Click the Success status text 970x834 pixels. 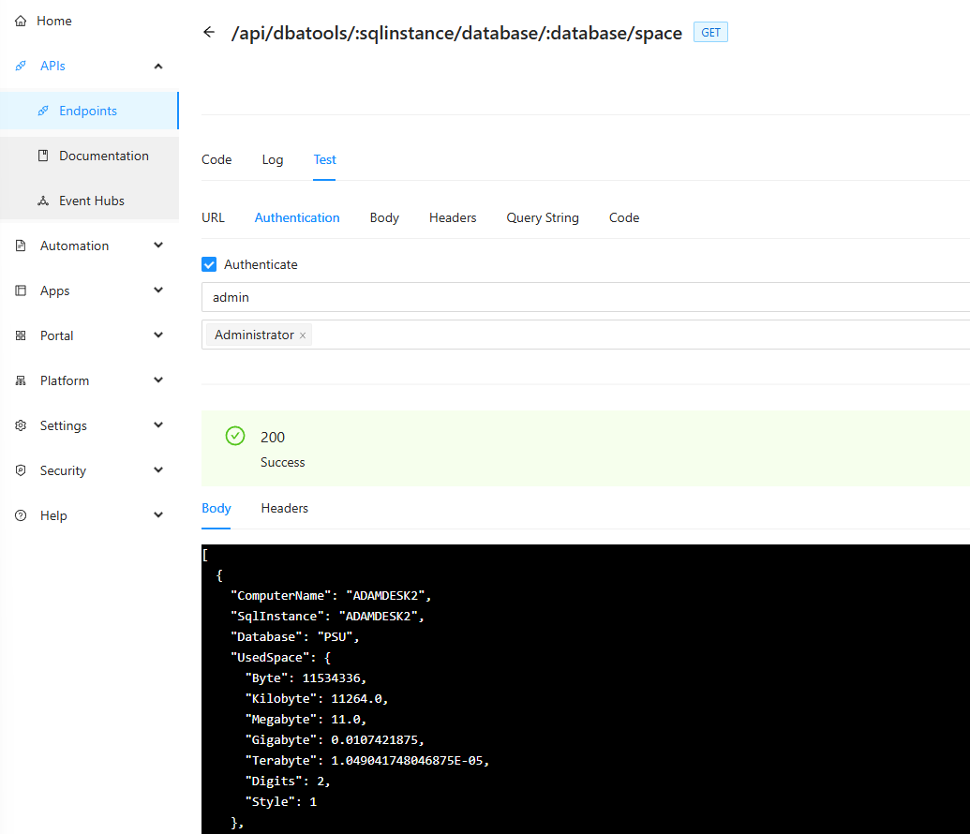(283, 462)
